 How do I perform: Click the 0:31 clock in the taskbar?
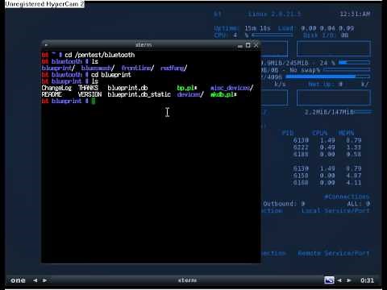tap(367, 280)
